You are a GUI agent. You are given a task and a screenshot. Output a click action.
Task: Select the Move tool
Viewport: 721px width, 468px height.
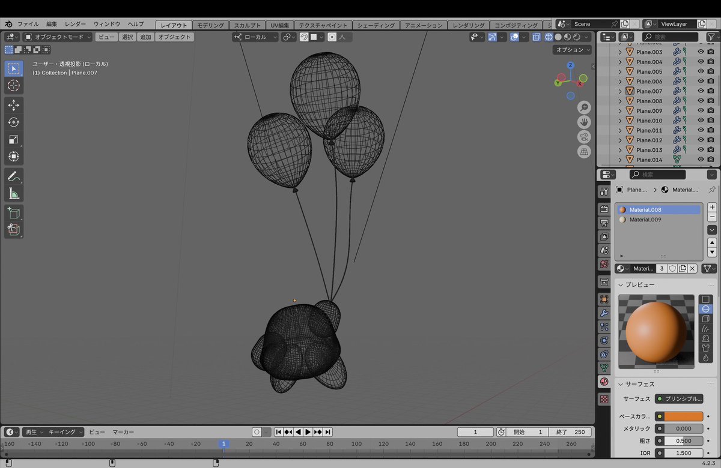13,105
